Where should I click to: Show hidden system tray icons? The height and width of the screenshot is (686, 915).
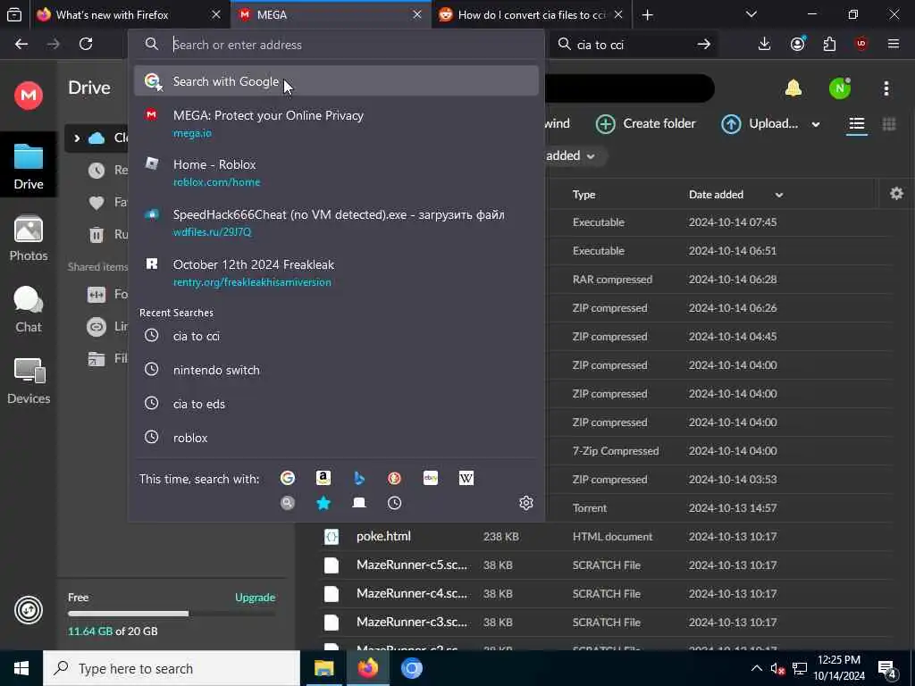756,668
